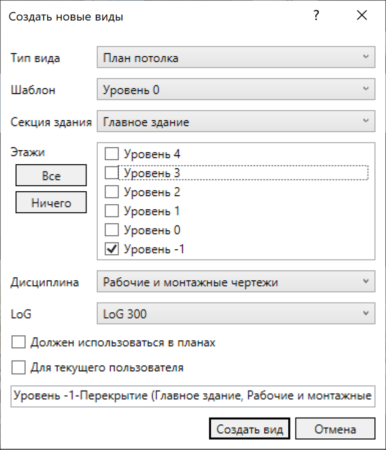This screenshot has width=386, height=450.
Task: Enable the Уровень 2 checkbox
Action: [111, 192]
